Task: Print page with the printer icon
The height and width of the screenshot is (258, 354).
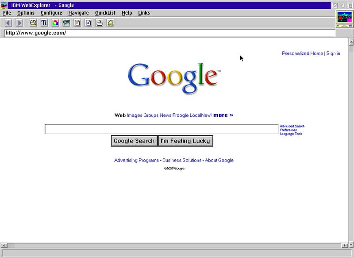Action: (x=100, y=23)
